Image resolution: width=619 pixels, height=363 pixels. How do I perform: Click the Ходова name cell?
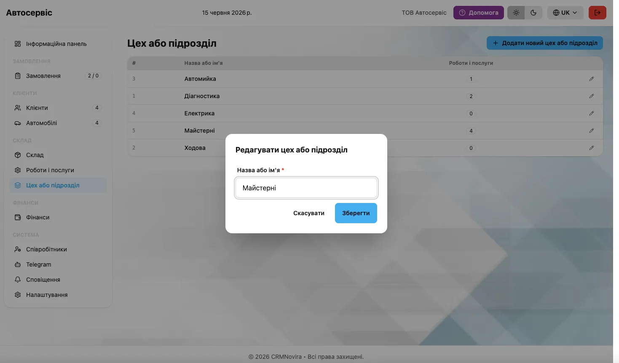click(x=195, y=148)
